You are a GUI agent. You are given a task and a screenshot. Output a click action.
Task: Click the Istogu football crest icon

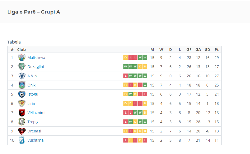(22, 94)
